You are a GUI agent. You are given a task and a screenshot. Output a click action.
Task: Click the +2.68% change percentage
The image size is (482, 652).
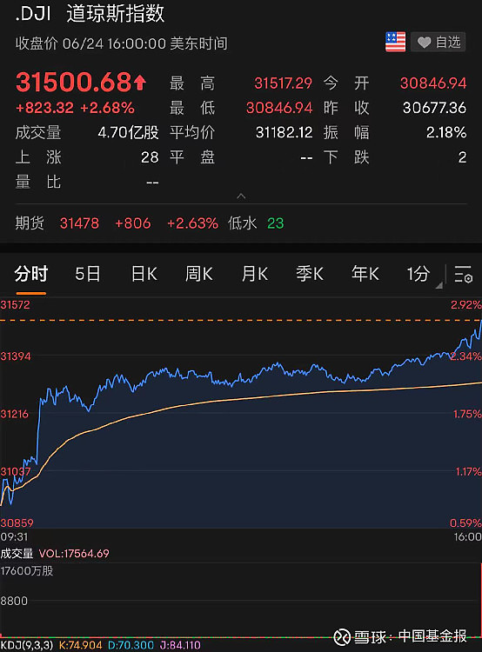click(107, 108)
